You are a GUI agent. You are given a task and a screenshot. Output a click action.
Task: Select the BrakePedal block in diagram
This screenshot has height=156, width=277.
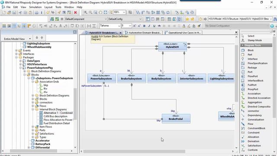coord(176,118)
